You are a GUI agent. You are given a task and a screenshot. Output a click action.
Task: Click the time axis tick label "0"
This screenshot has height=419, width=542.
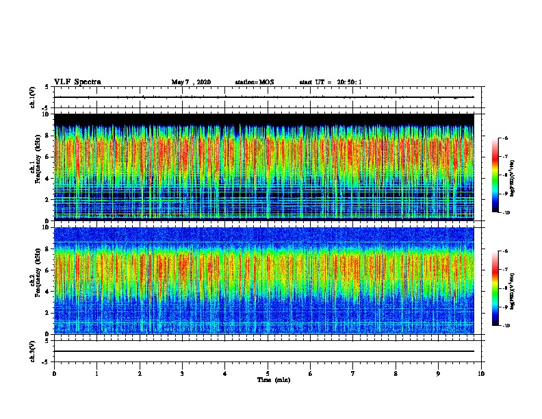[54, 374]
